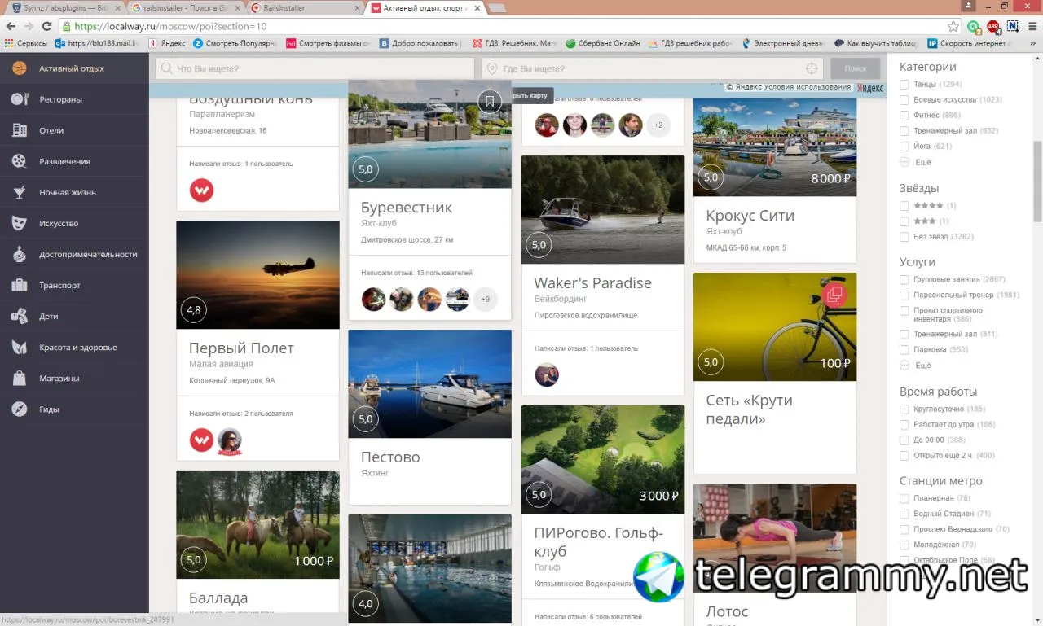Viewport: 1043px width, 626px height.
Task: Open the +9 reviewers badge on Буревестник
Action: (x=485, y=300)
